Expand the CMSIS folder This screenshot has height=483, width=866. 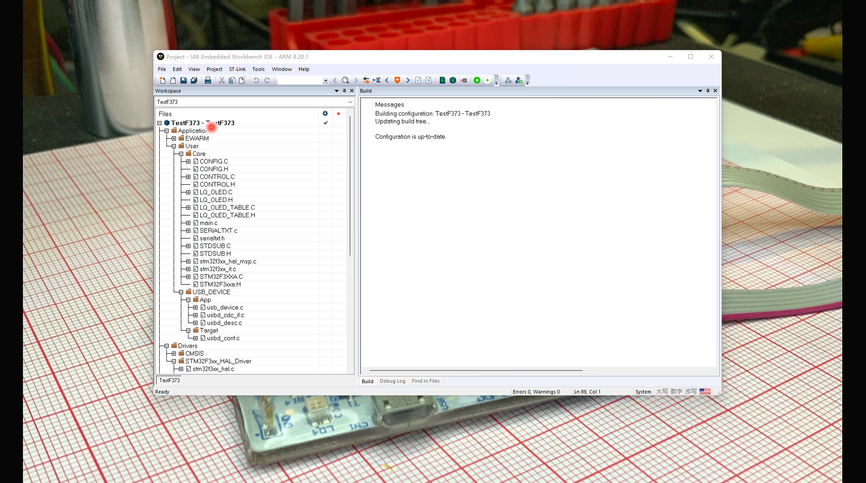(x=174, y=353)
